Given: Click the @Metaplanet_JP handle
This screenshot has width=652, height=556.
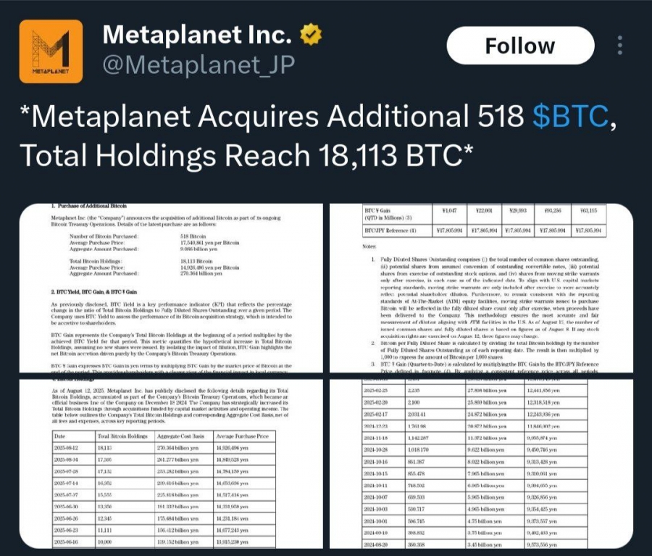Looking at the screenshot, I should (198, 65).
